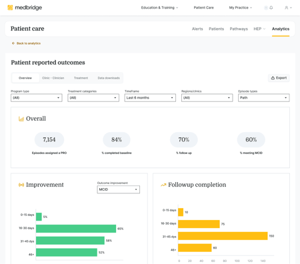The width and height of the screenshot is (300, 264).
Task: Click the 70% follow up value
Action: (184, 140)
